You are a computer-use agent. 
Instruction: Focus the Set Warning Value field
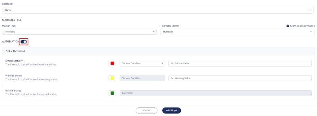(240, 78)
